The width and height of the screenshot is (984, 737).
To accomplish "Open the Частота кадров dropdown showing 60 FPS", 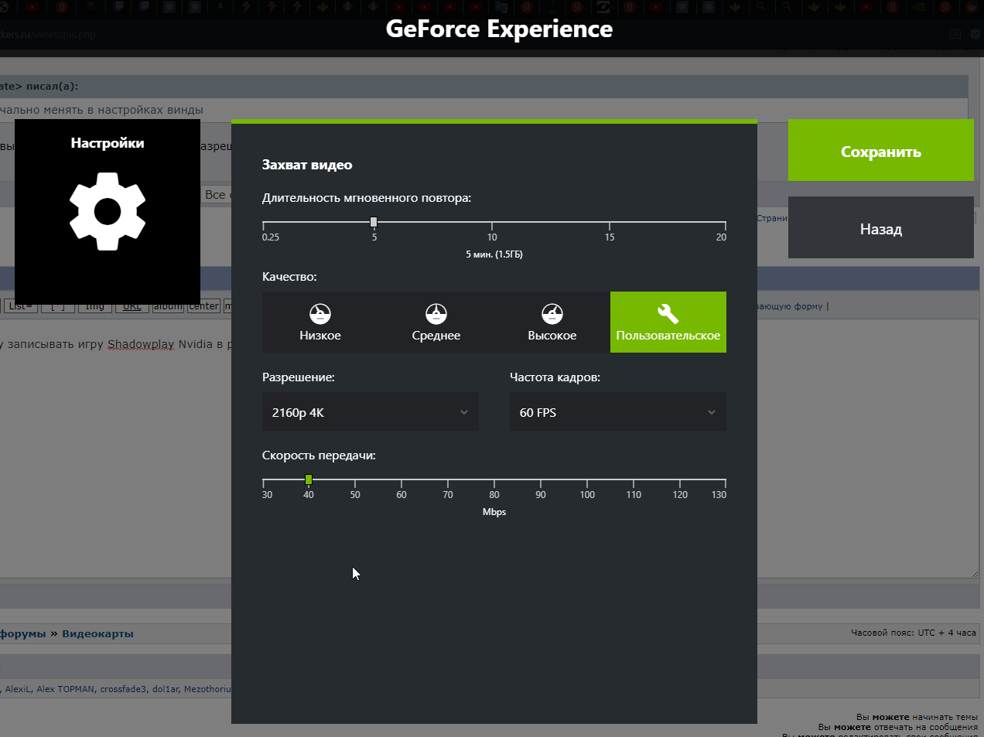I will tap(618, 411).
